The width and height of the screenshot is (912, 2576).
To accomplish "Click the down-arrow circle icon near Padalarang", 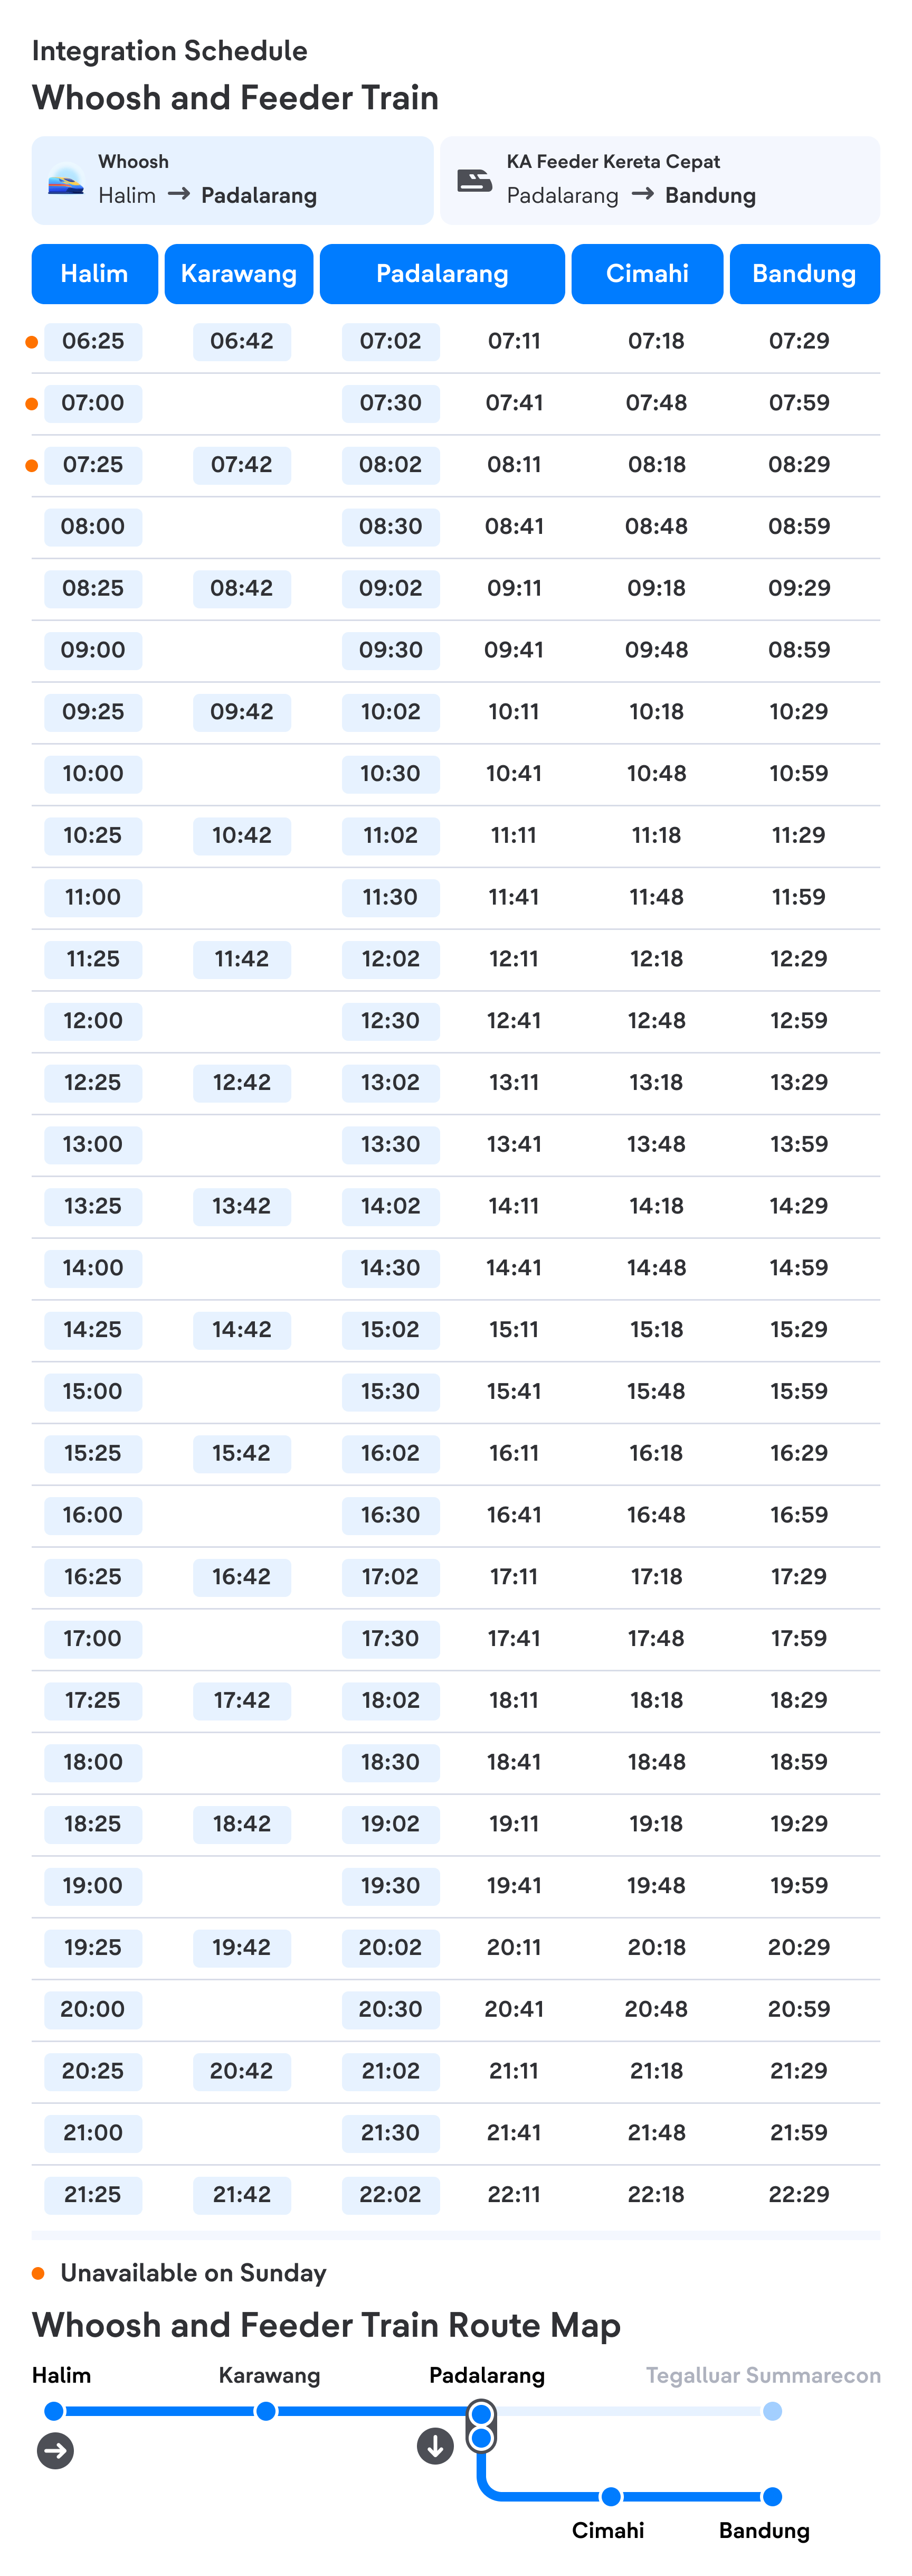I will coord(435,2446).
